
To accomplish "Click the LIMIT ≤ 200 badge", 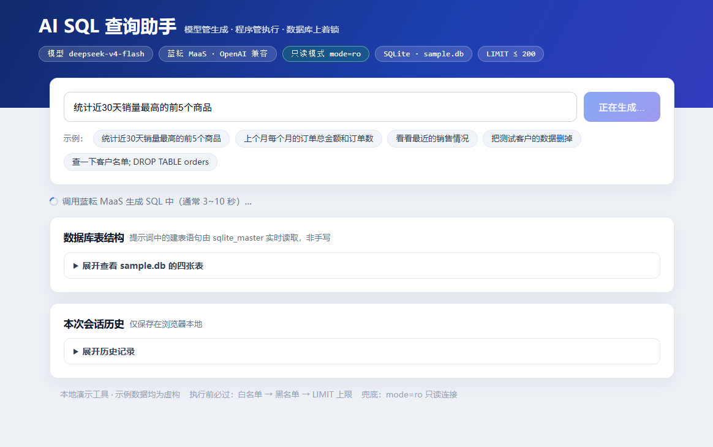I will tap(511, 54).
